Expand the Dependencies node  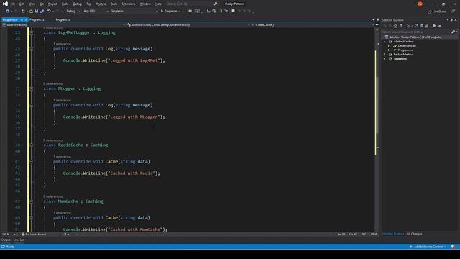coord(389,46)
